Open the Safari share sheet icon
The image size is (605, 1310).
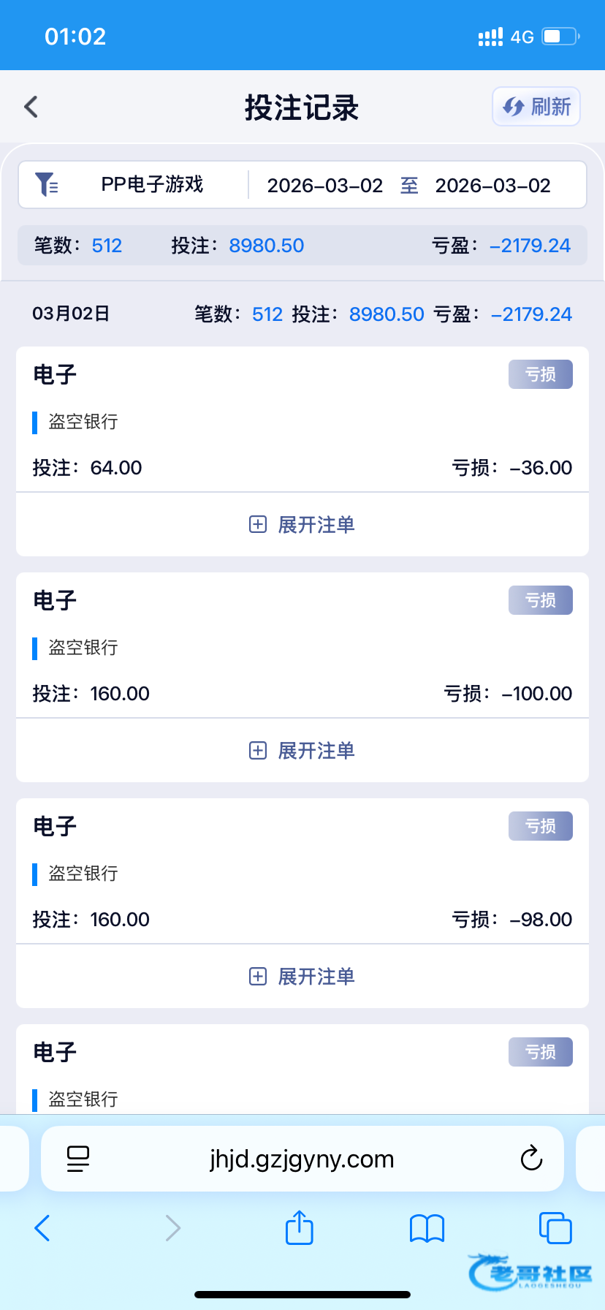(299, 1227)
